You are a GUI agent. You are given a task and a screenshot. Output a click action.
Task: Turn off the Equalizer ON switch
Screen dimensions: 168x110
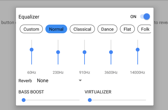click(x=145, y=17)
